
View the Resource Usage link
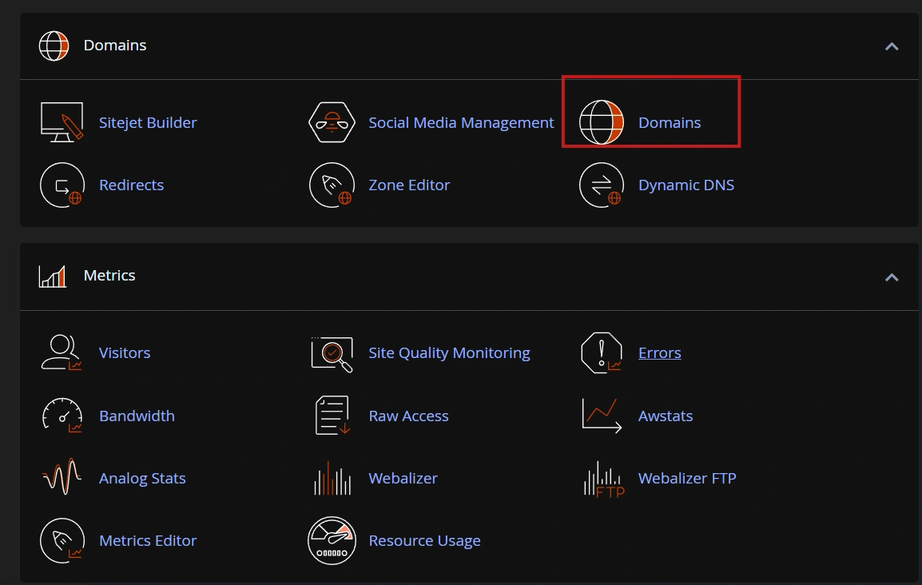424,541
